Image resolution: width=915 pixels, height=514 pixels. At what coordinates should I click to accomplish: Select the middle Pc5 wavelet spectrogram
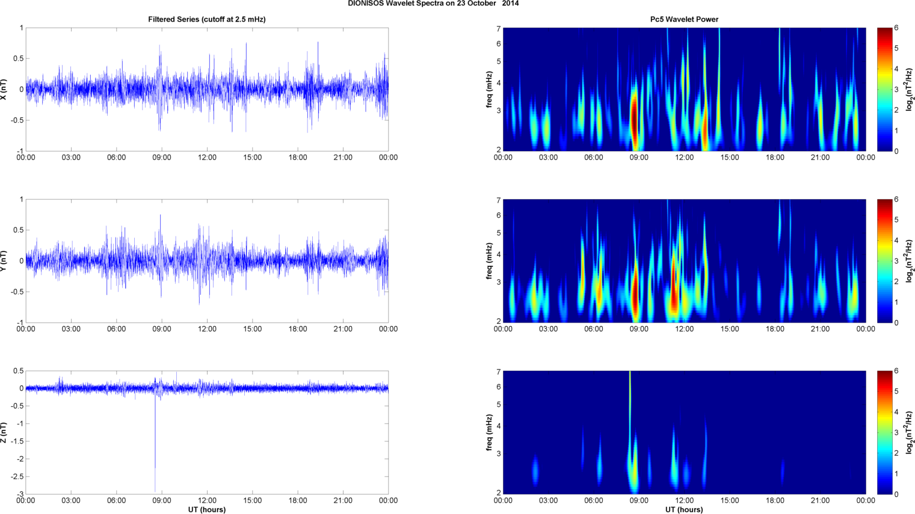tap(684, 261)
